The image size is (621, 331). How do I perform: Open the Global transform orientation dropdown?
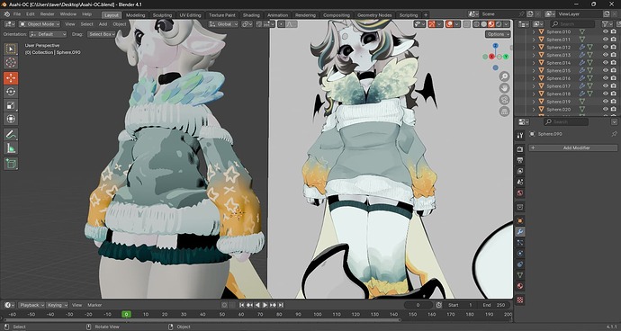[x=224, y=24]
